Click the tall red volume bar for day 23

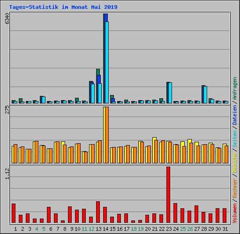168,195
